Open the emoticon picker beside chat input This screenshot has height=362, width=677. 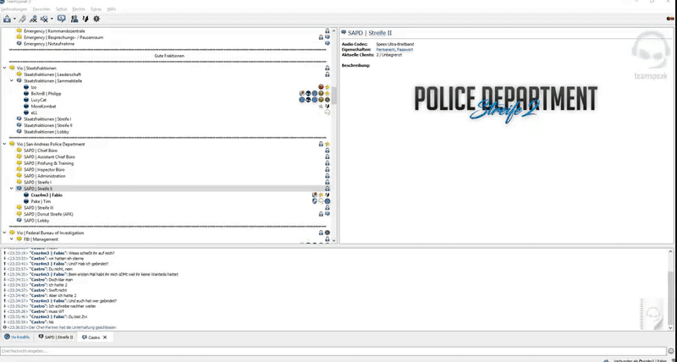[670, 351]
